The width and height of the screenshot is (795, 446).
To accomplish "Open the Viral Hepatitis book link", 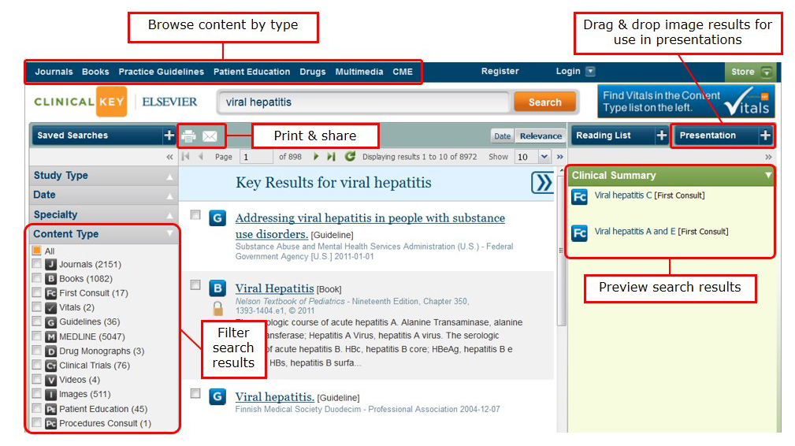I will (x=274, y=288).
